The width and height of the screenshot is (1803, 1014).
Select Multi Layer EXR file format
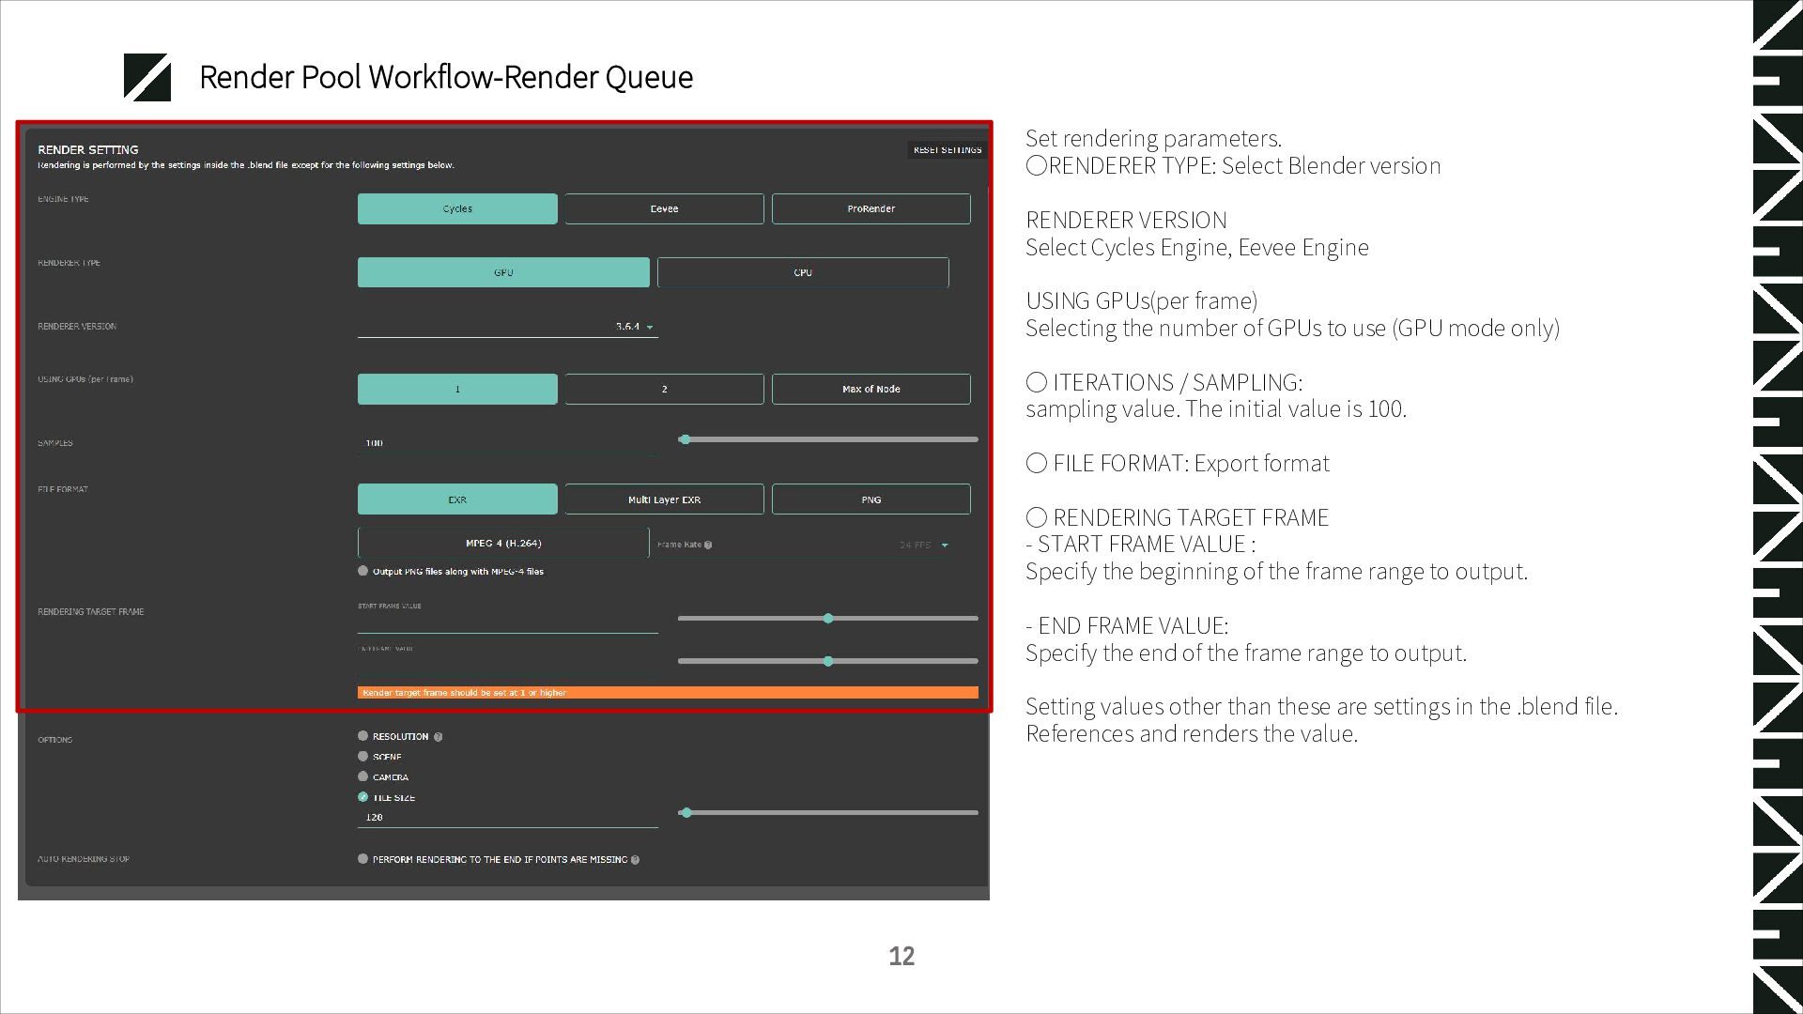coord(664,499)
